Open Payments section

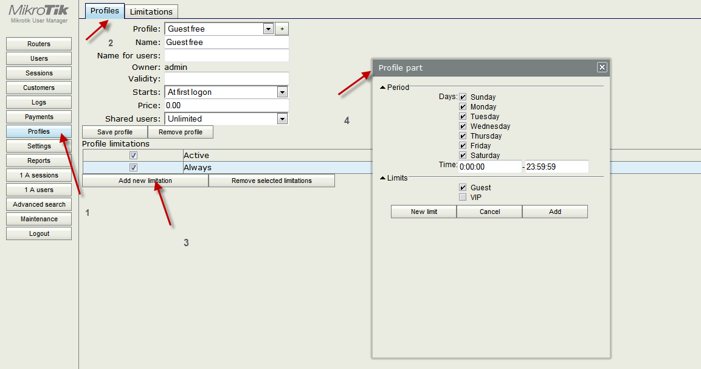coord(39,117)
